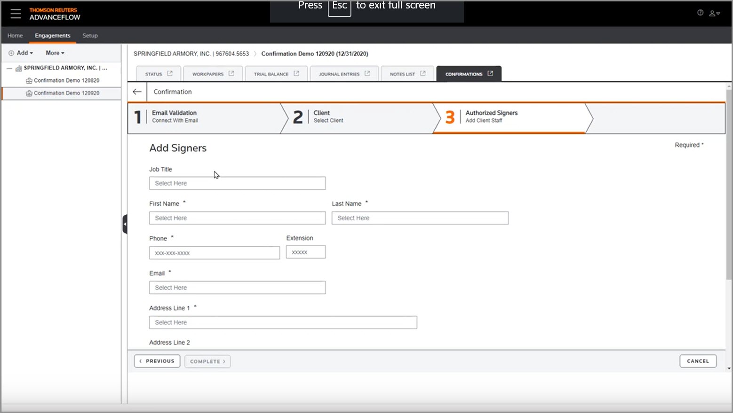Click the Notes List external link icon
The image size is (733, 413).
click(422, 73)
